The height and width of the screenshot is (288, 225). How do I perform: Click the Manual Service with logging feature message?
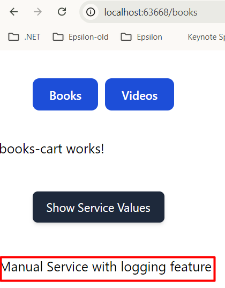107,267
